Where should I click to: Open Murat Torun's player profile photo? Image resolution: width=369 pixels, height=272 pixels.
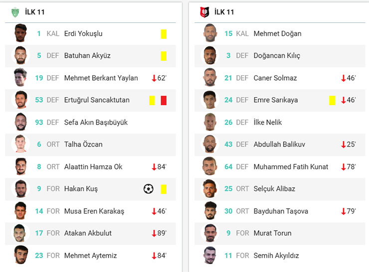click(210, 233)
